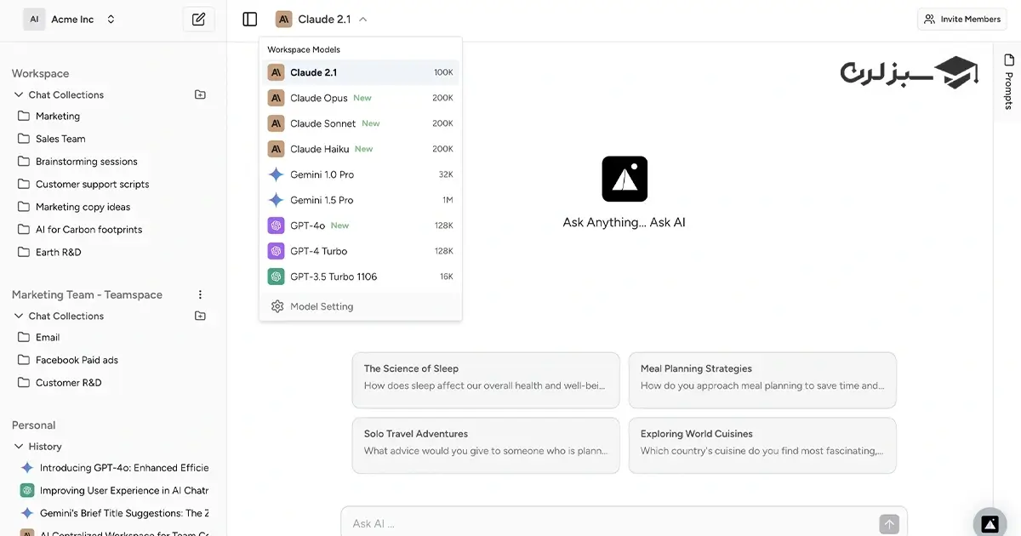Click the Acme Inc workspace avatar
The image size is (1021, 536).
[34, 19]
